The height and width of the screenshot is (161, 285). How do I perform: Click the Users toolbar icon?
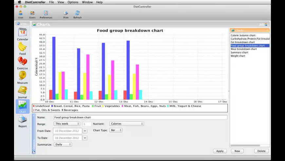coord(32,13)
